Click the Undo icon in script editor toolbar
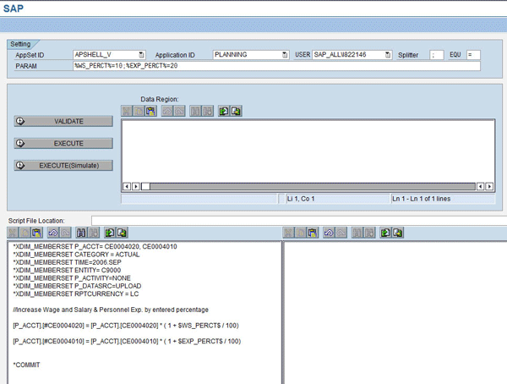The image size is (507, 384). 52,233
